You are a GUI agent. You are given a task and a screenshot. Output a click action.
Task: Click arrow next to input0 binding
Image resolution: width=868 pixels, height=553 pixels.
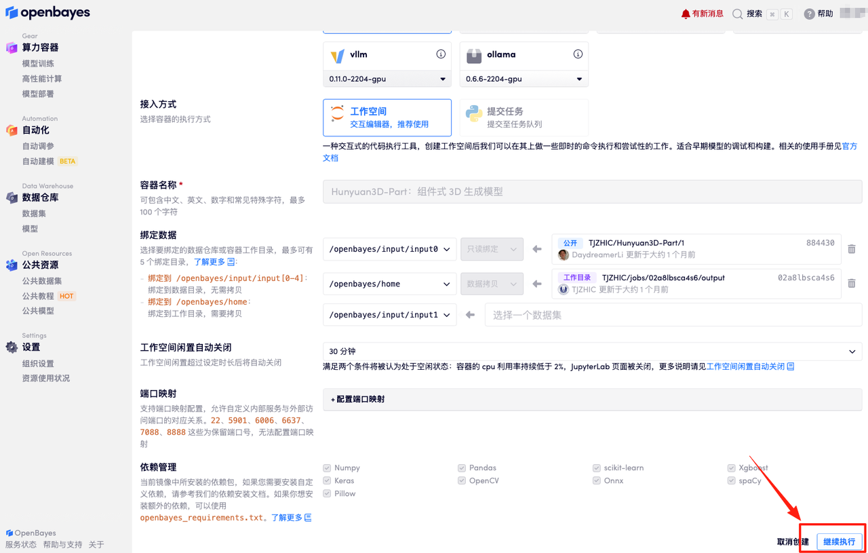537,249
